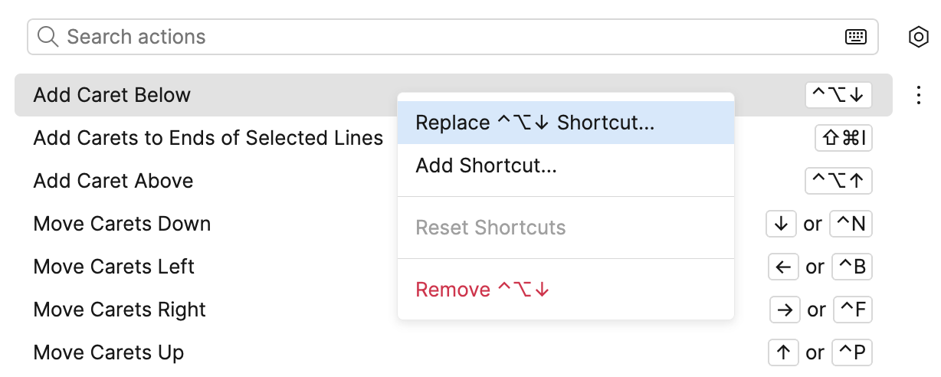This screenshot has width=941, height=377.
Task: Click the left arrow key shortcut badge
Action: [783, 267]
